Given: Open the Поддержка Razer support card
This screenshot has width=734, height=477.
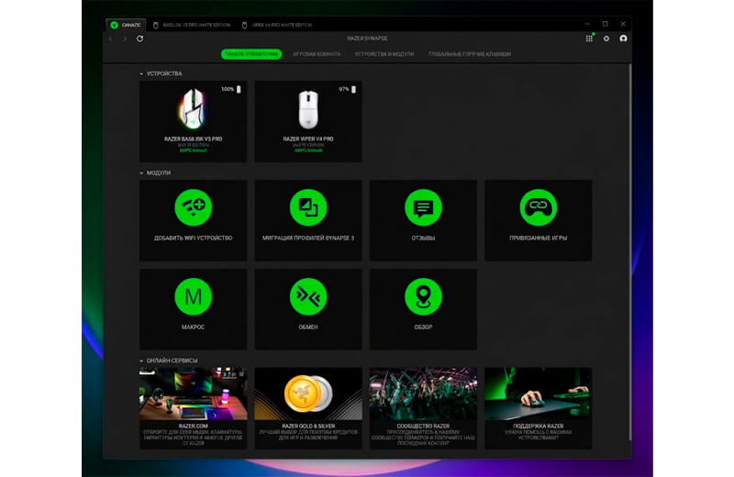Looking at the screenshot, I should pos(539,408).
